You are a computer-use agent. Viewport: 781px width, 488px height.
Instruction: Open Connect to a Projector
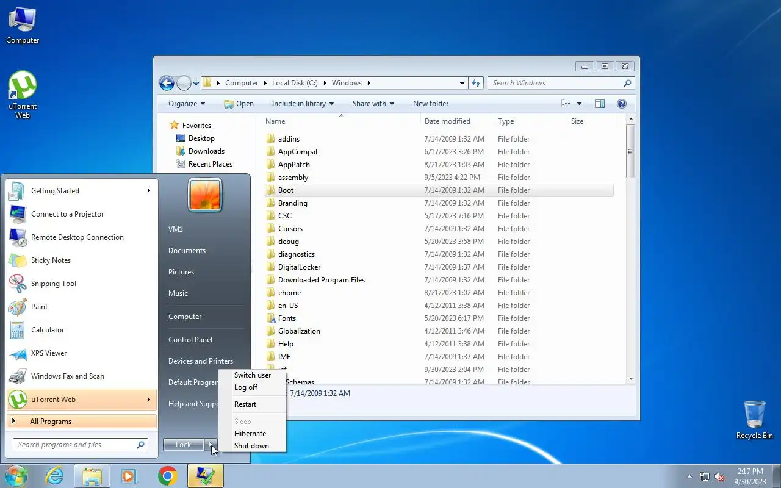pyautogui.click(x=81, y=214)
